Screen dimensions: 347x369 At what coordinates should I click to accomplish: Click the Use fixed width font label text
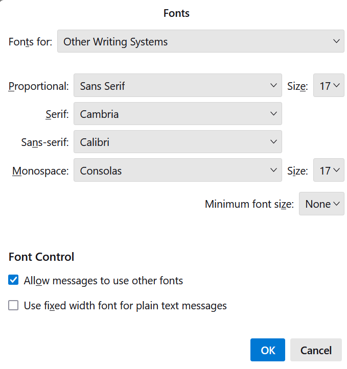125,306
